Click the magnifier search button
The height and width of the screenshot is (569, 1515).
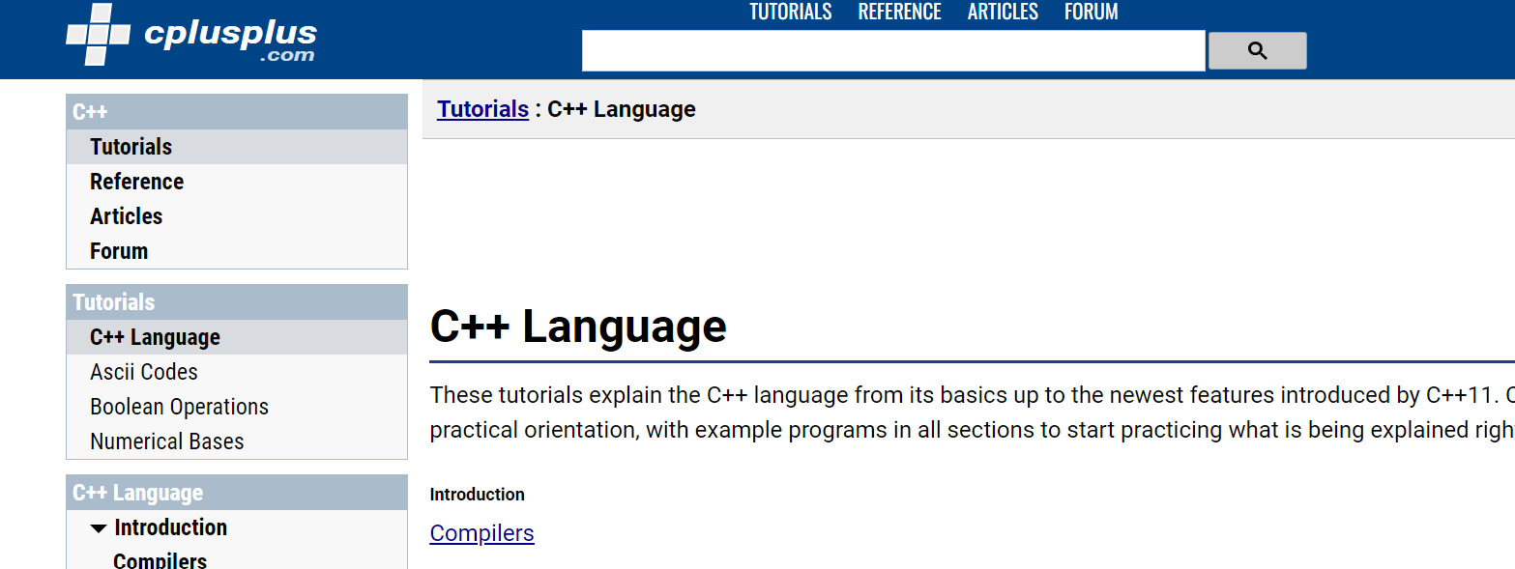(1257, 51)
